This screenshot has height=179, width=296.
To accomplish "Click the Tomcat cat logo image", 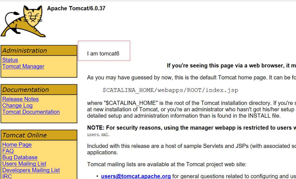I will 23,21.
